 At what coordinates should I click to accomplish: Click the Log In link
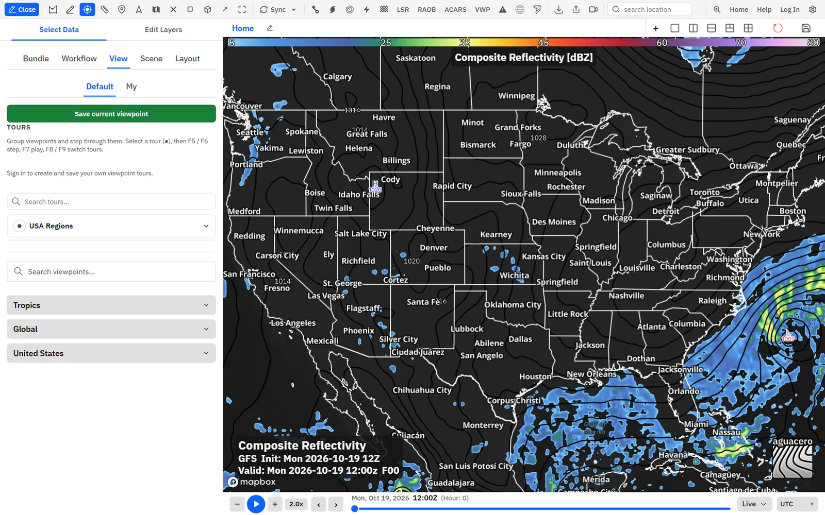(x=789, y=9)
